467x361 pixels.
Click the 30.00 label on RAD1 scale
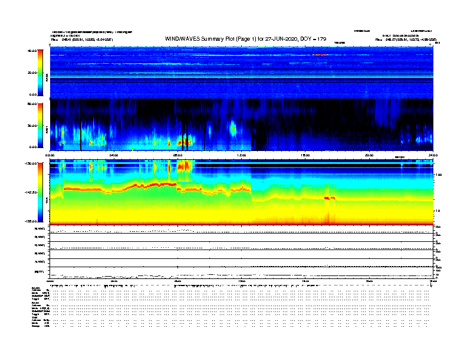coord(32,126)
